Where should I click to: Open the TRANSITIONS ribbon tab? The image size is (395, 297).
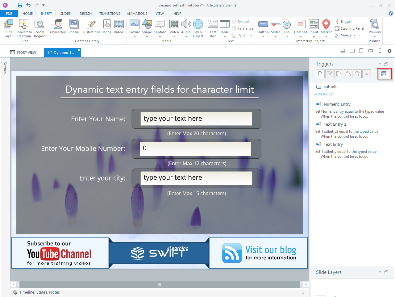click(110, 14)
